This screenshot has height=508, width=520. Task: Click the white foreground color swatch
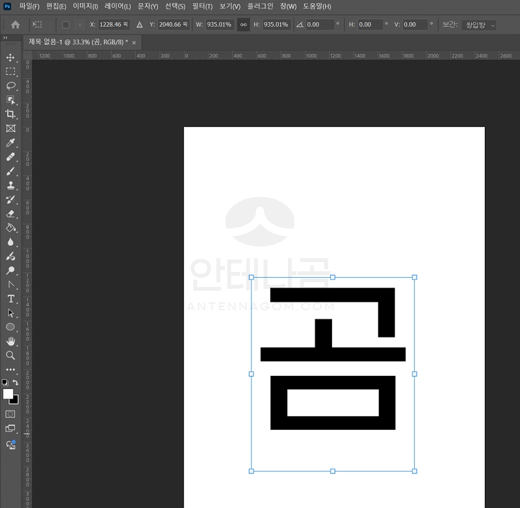point(8,394)
